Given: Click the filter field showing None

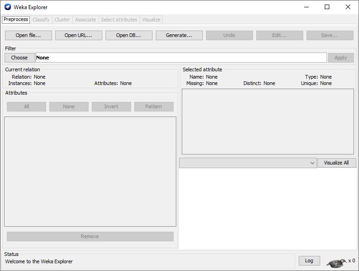Looking at the screenshot, I should (x=181, y=58).
